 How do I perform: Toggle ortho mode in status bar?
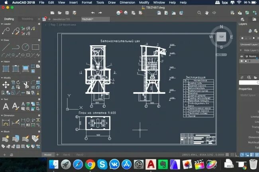tap(237, 155)
